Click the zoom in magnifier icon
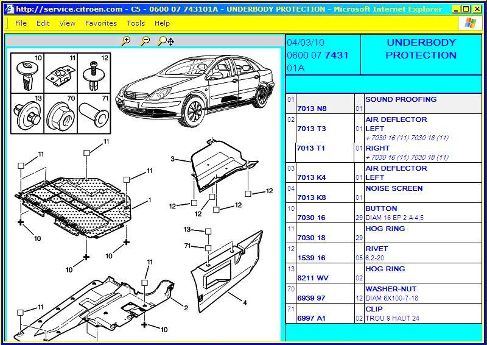Screen dimensions: 487x345 pyautogui.click(x=126, y=41)
